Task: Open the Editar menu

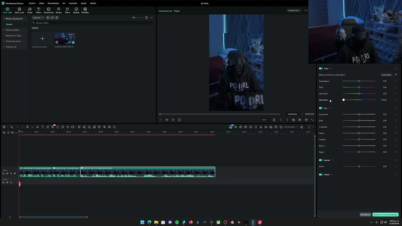Action: tap(41, 3)
